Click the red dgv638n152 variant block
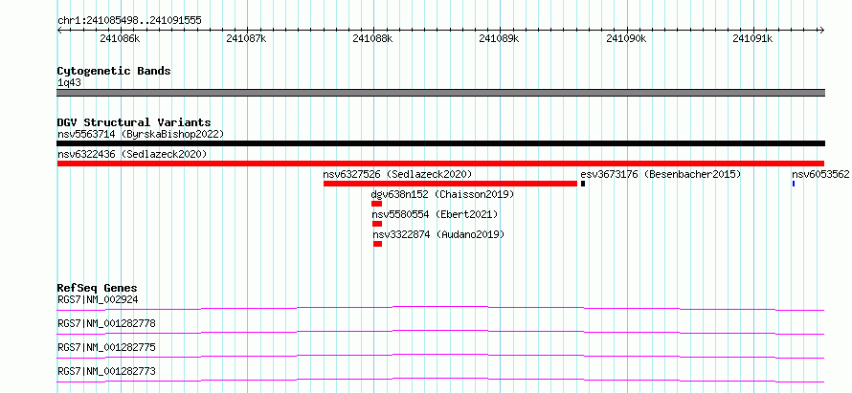852x393 pixels. click(x=376, y=204)
